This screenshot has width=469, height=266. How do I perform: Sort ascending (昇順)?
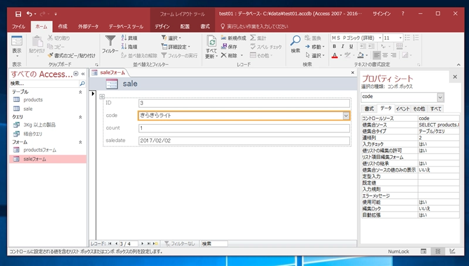[x=129, y=38]
